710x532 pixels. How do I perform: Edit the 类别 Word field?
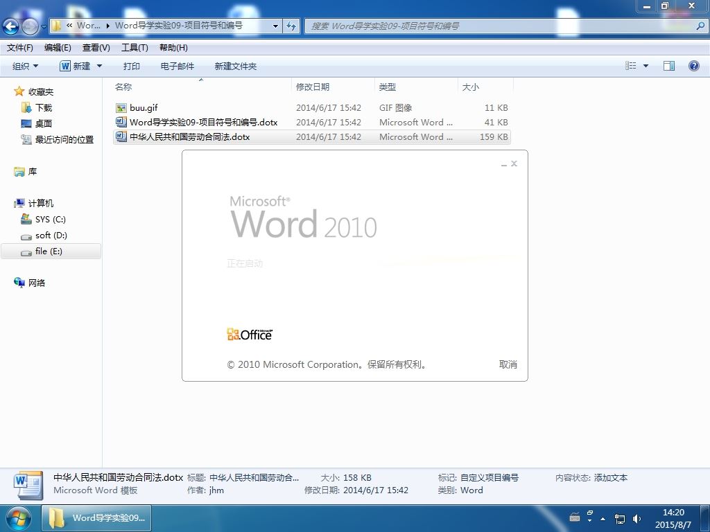tap(471, 490)
